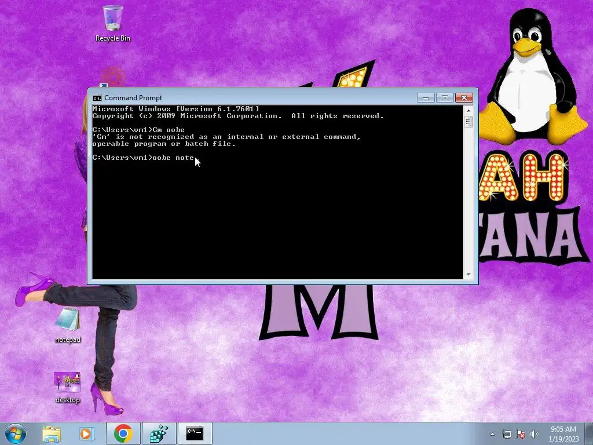Open the cubes program taskbar icon
Image resolution: width=593 pixels, height=445 pixels.
click(x=159, y=433)
